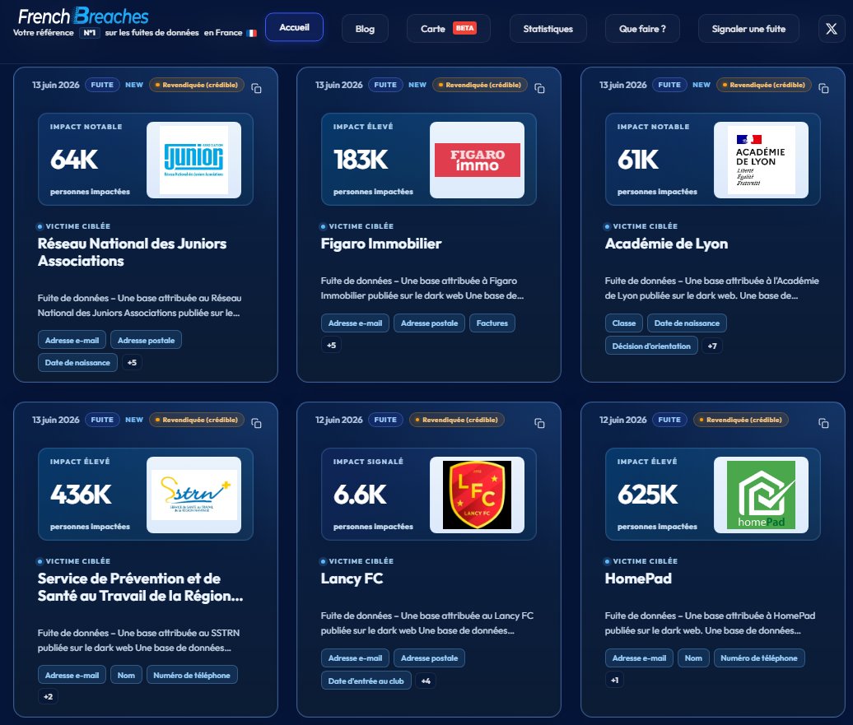853x725 pixels.
Task: Open the Figaro Immobilier breach title
Action: (381, 244)
